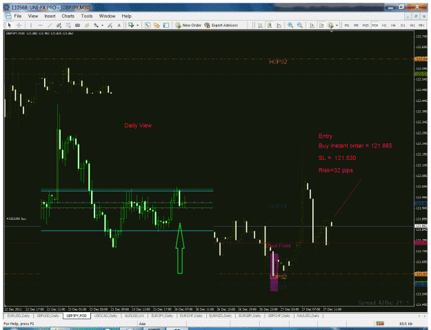431x330 pixels.
Task: Zoom in on the chart
Action: point(290,25)
